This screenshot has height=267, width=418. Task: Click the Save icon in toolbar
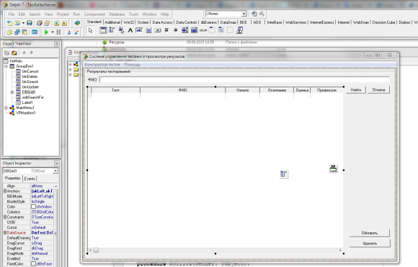pos(30,23)
